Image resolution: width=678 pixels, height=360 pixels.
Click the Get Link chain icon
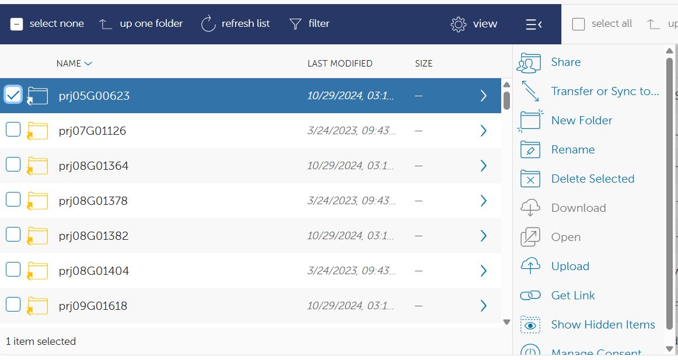tap(530, 295)
